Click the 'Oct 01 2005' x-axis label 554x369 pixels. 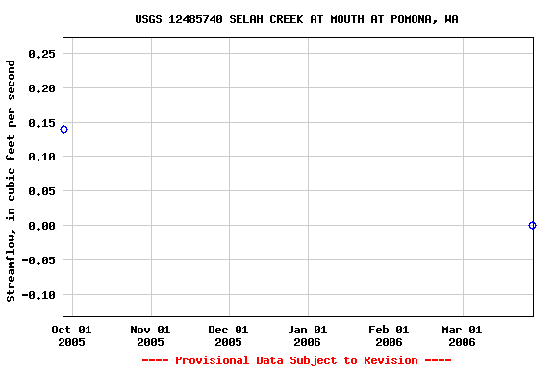(x=72, y=335)
